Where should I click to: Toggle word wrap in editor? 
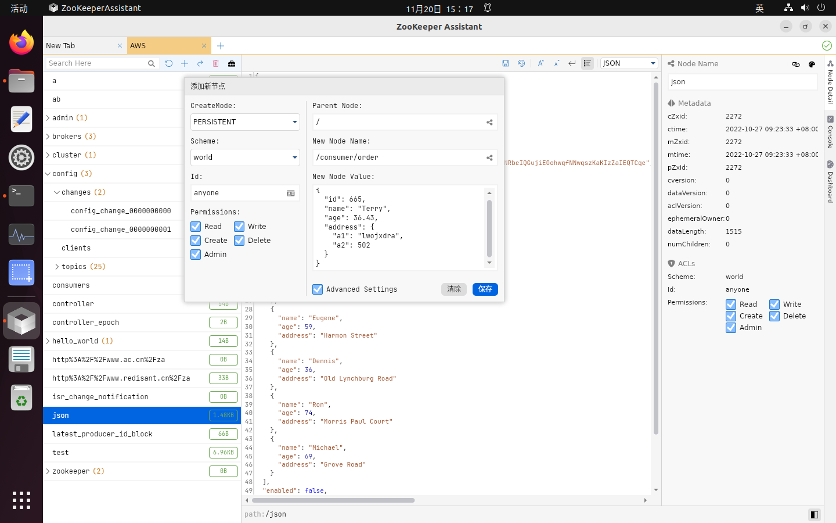click(x=572, y=63)
